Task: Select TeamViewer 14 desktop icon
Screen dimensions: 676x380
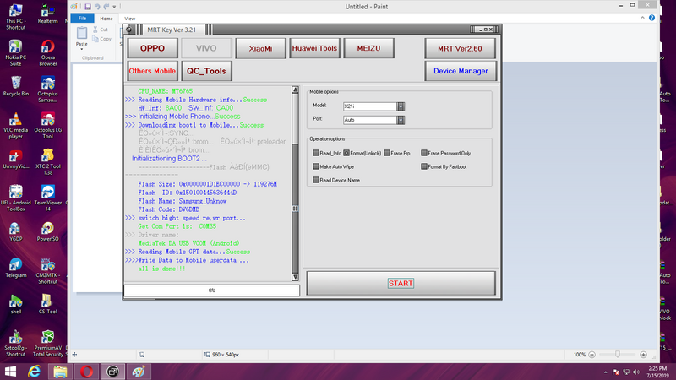Action: pyautogui.click(x=48, y=198)
